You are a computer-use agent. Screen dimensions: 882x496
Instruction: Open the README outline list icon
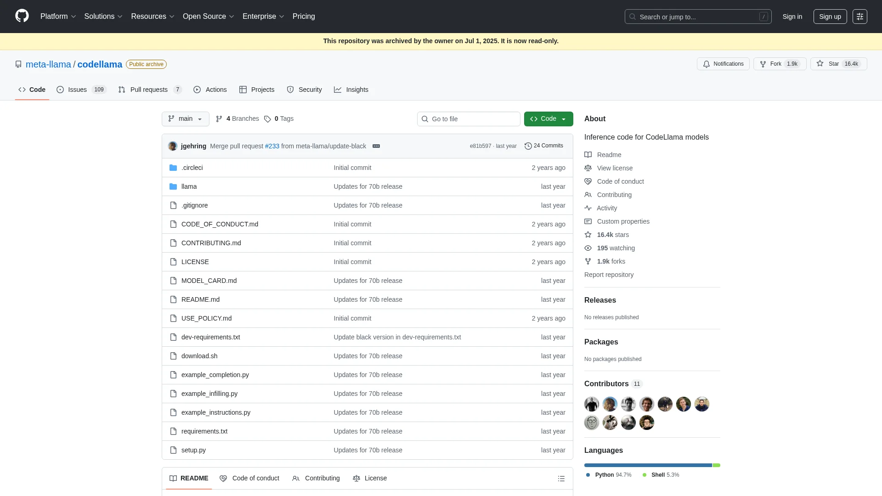click(561, 479)
